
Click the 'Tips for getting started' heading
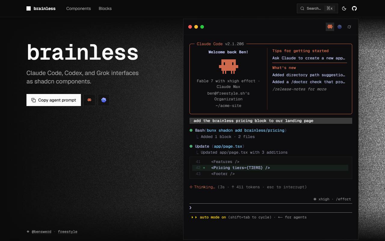pos(300,51)
